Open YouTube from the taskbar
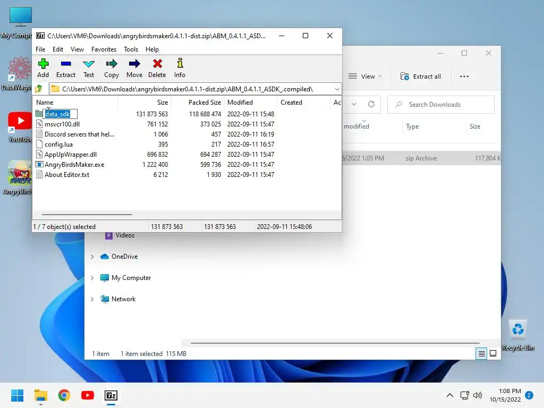544x408 pixels. coord(88,395)
